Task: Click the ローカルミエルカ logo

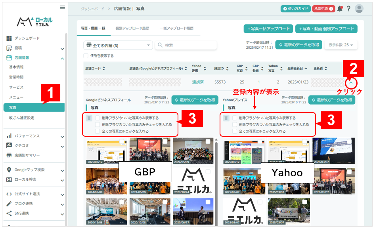Action: (34, 21)
